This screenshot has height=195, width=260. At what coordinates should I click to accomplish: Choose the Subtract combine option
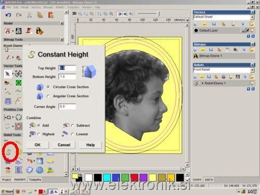point(73,125)
